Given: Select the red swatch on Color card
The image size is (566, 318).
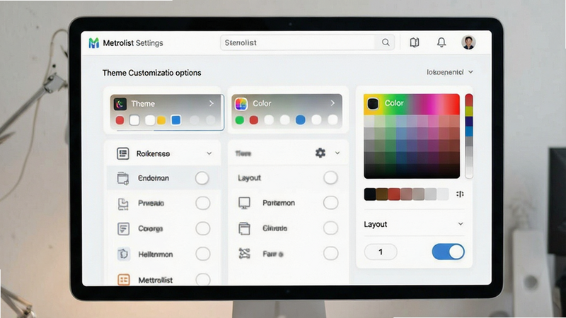Looking at the screenshot, I should [254, 119].
